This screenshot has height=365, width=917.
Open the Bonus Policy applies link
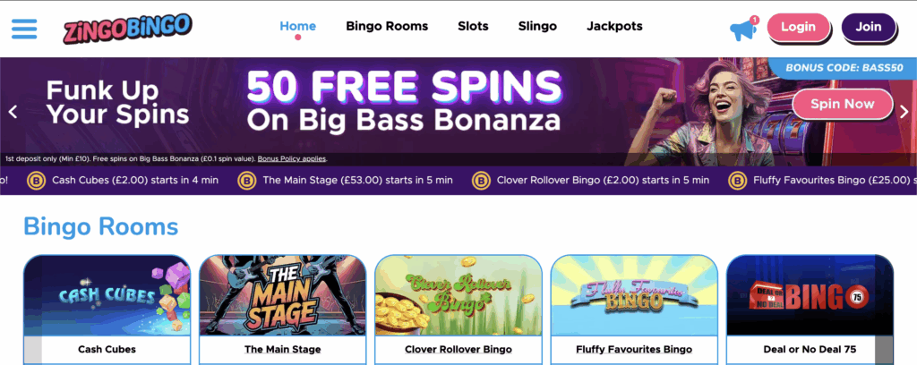point(292,158)
